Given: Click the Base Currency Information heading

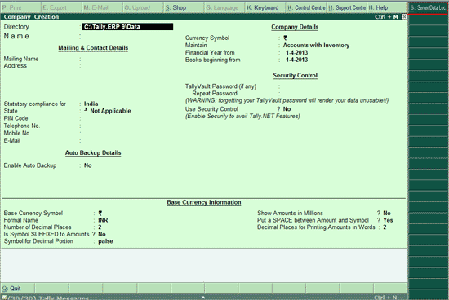Looking at the screenshot, I should click(204, 202).
